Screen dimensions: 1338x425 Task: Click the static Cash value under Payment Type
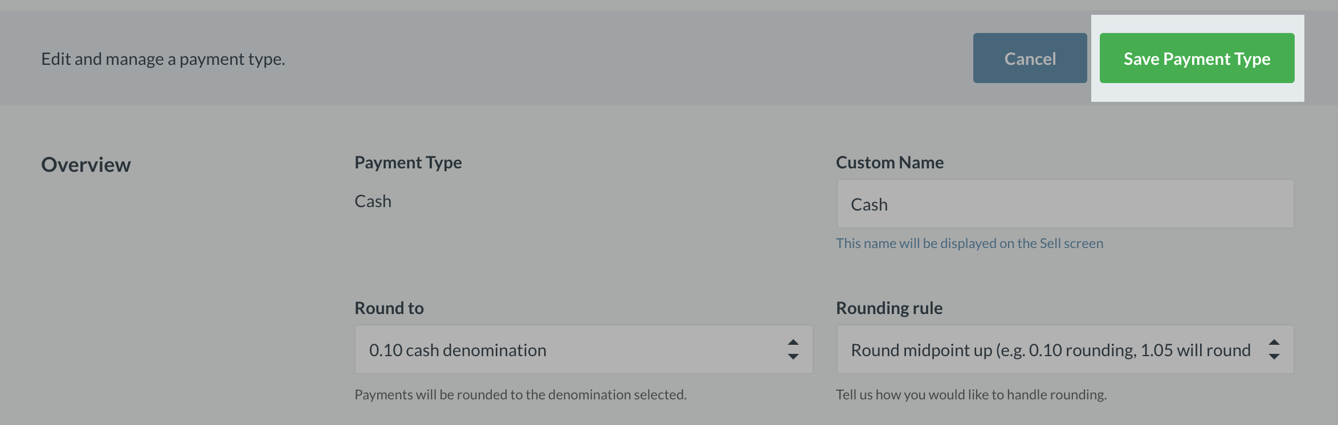[373, 201]
